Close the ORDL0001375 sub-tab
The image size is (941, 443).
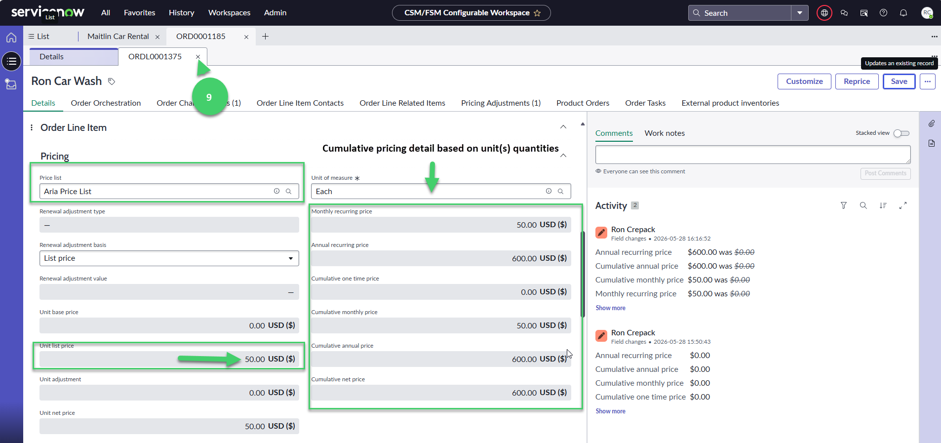point(198,57)
